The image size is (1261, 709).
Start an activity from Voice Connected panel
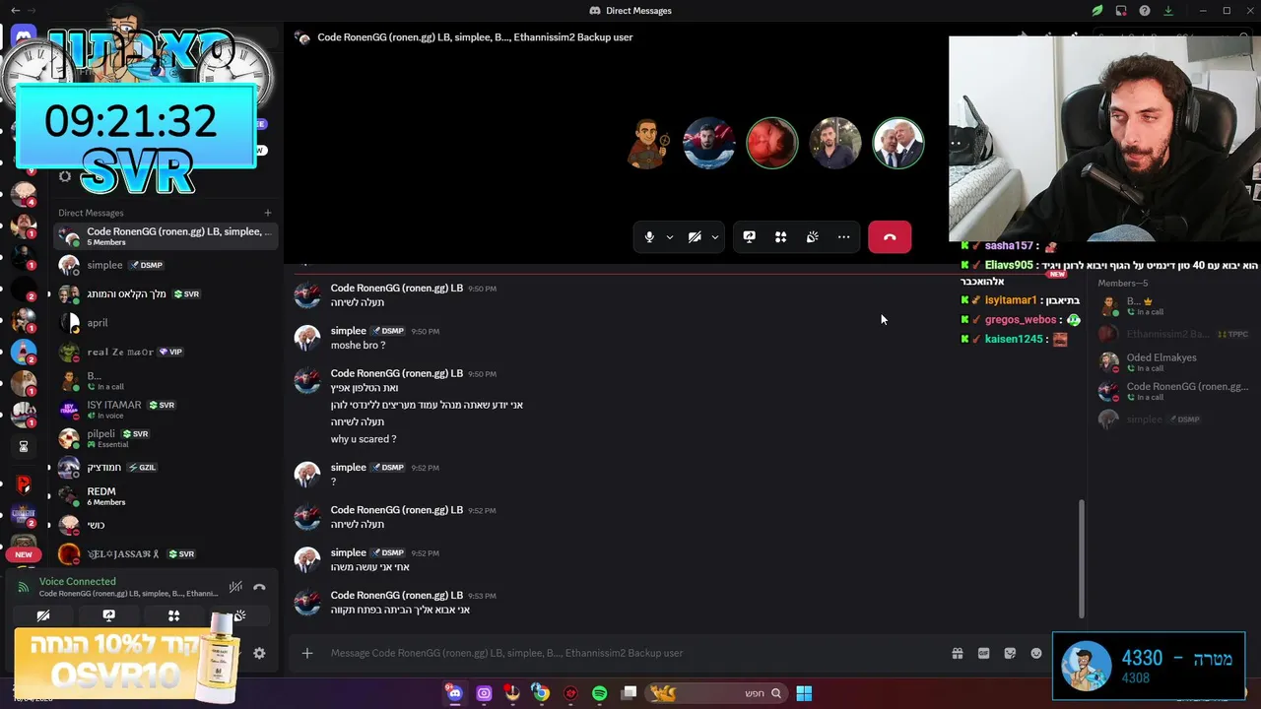[x=173, y=615]
